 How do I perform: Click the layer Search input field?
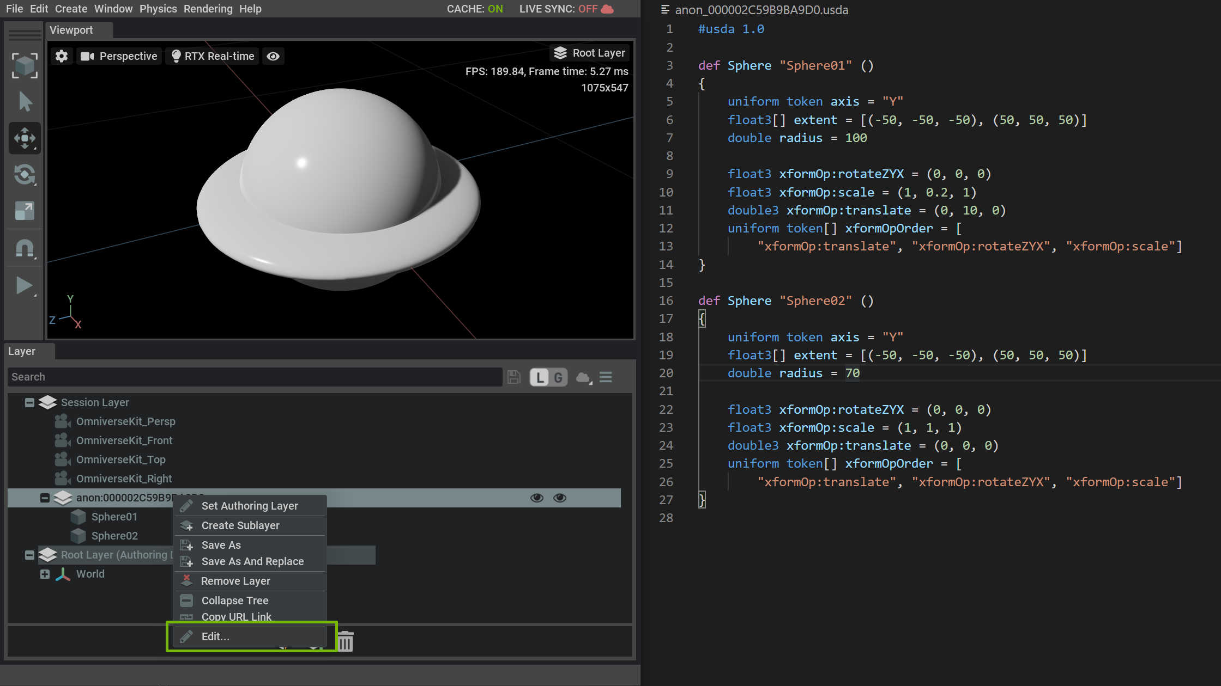click(x=254, y=377)
